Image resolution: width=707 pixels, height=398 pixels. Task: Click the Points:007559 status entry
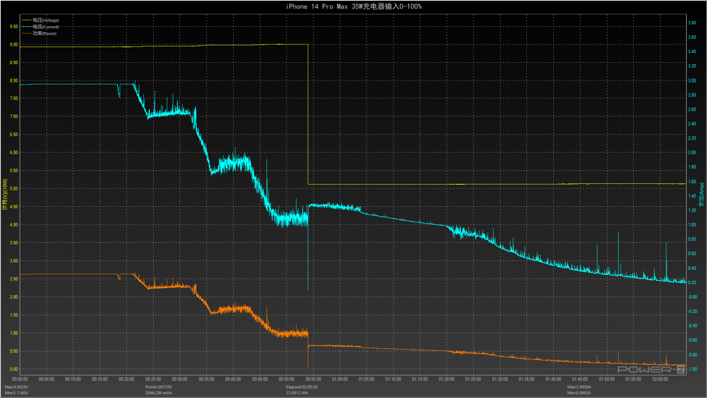(158, 387)
